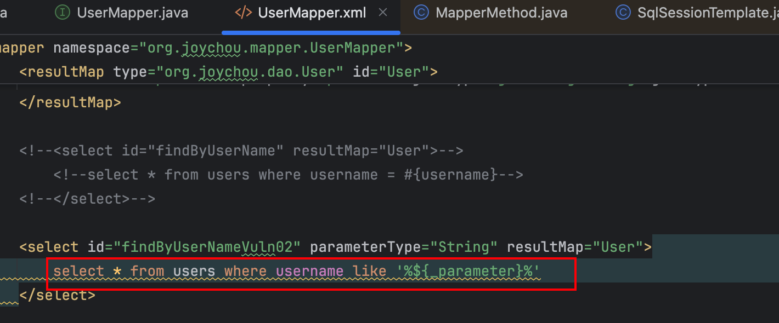Click the blue C icon before MapperMethod.java

(421, 12)
